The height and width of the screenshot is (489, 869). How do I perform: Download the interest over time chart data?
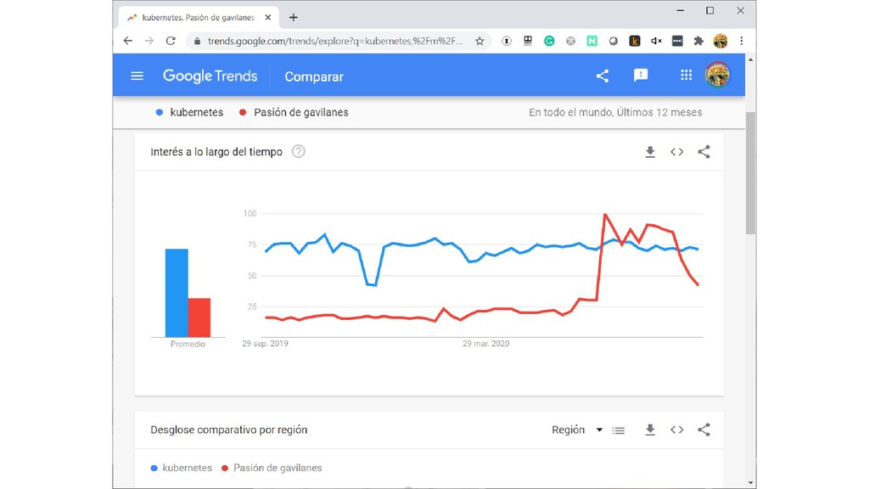tap(650, 152)
